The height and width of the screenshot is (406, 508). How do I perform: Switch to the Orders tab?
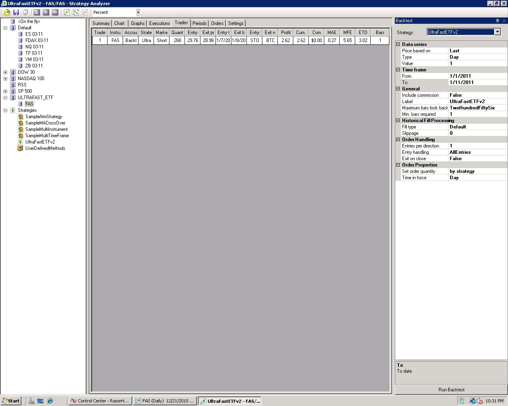pos(217,23)
